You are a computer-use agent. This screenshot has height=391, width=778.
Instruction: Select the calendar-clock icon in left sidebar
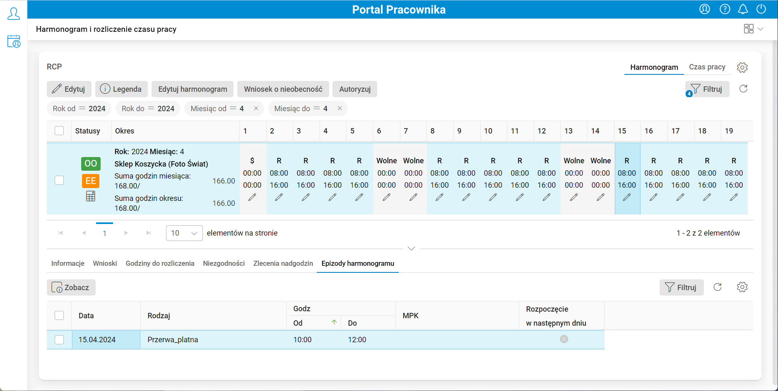[14, 41]
